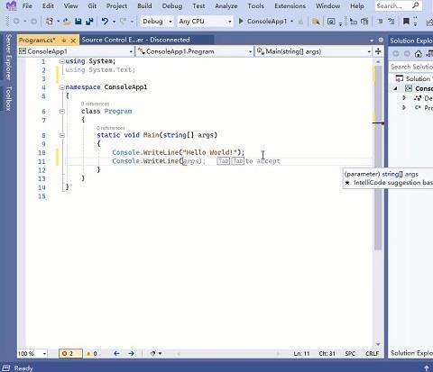Click the errors count indicator showing 2
The height and width of the screenshot is (372, 433).
click(x=70, y=353)
